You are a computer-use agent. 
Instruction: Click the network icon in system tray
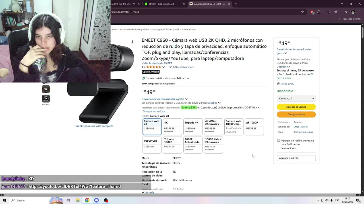pyautogui.click(x=322, y=200)
